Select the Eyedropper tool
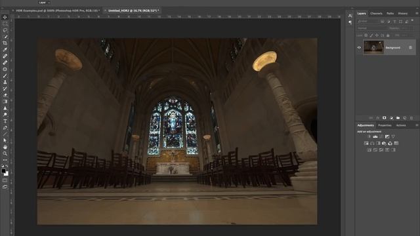 click(5, 50)
